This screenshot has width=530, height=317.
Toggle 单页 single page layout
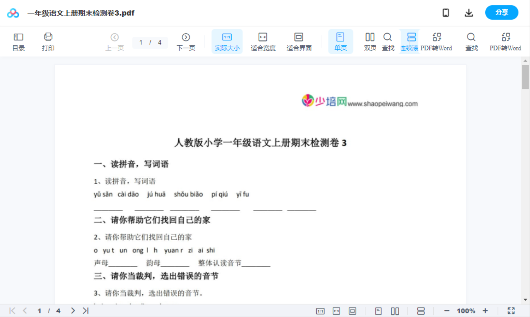[x=341, y=41]
